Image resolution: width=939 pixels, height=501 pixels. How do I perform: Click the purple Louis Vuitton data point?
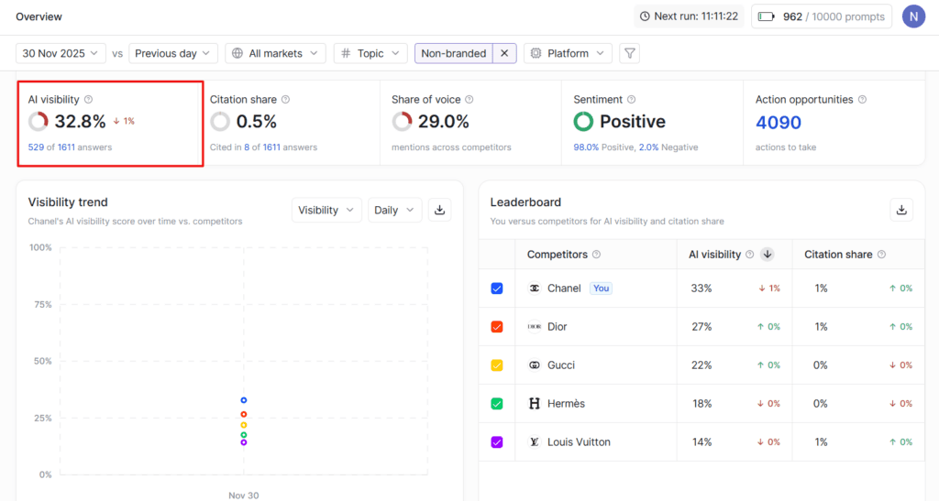(x=244, y=442)
